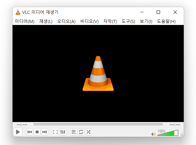Skip to the next media track
Screen dimensions: 196x145
pyautogui.click(x=45, y=132)
